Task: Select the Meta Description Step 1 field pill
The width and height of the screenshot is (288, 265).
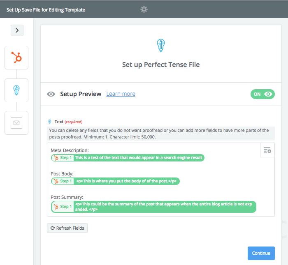Action: (x=128, y=158)
